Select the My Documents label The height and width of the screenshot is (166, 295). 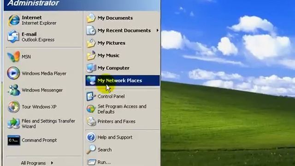(x=115, y=18)
